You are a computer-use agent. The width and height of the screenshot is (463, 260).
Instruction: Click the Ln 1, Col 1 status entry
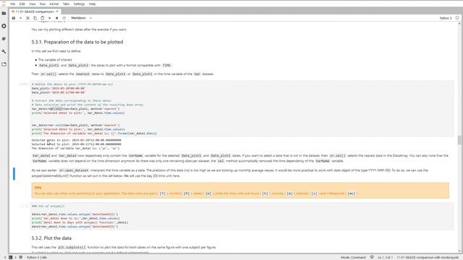click(x=385, y=257)
